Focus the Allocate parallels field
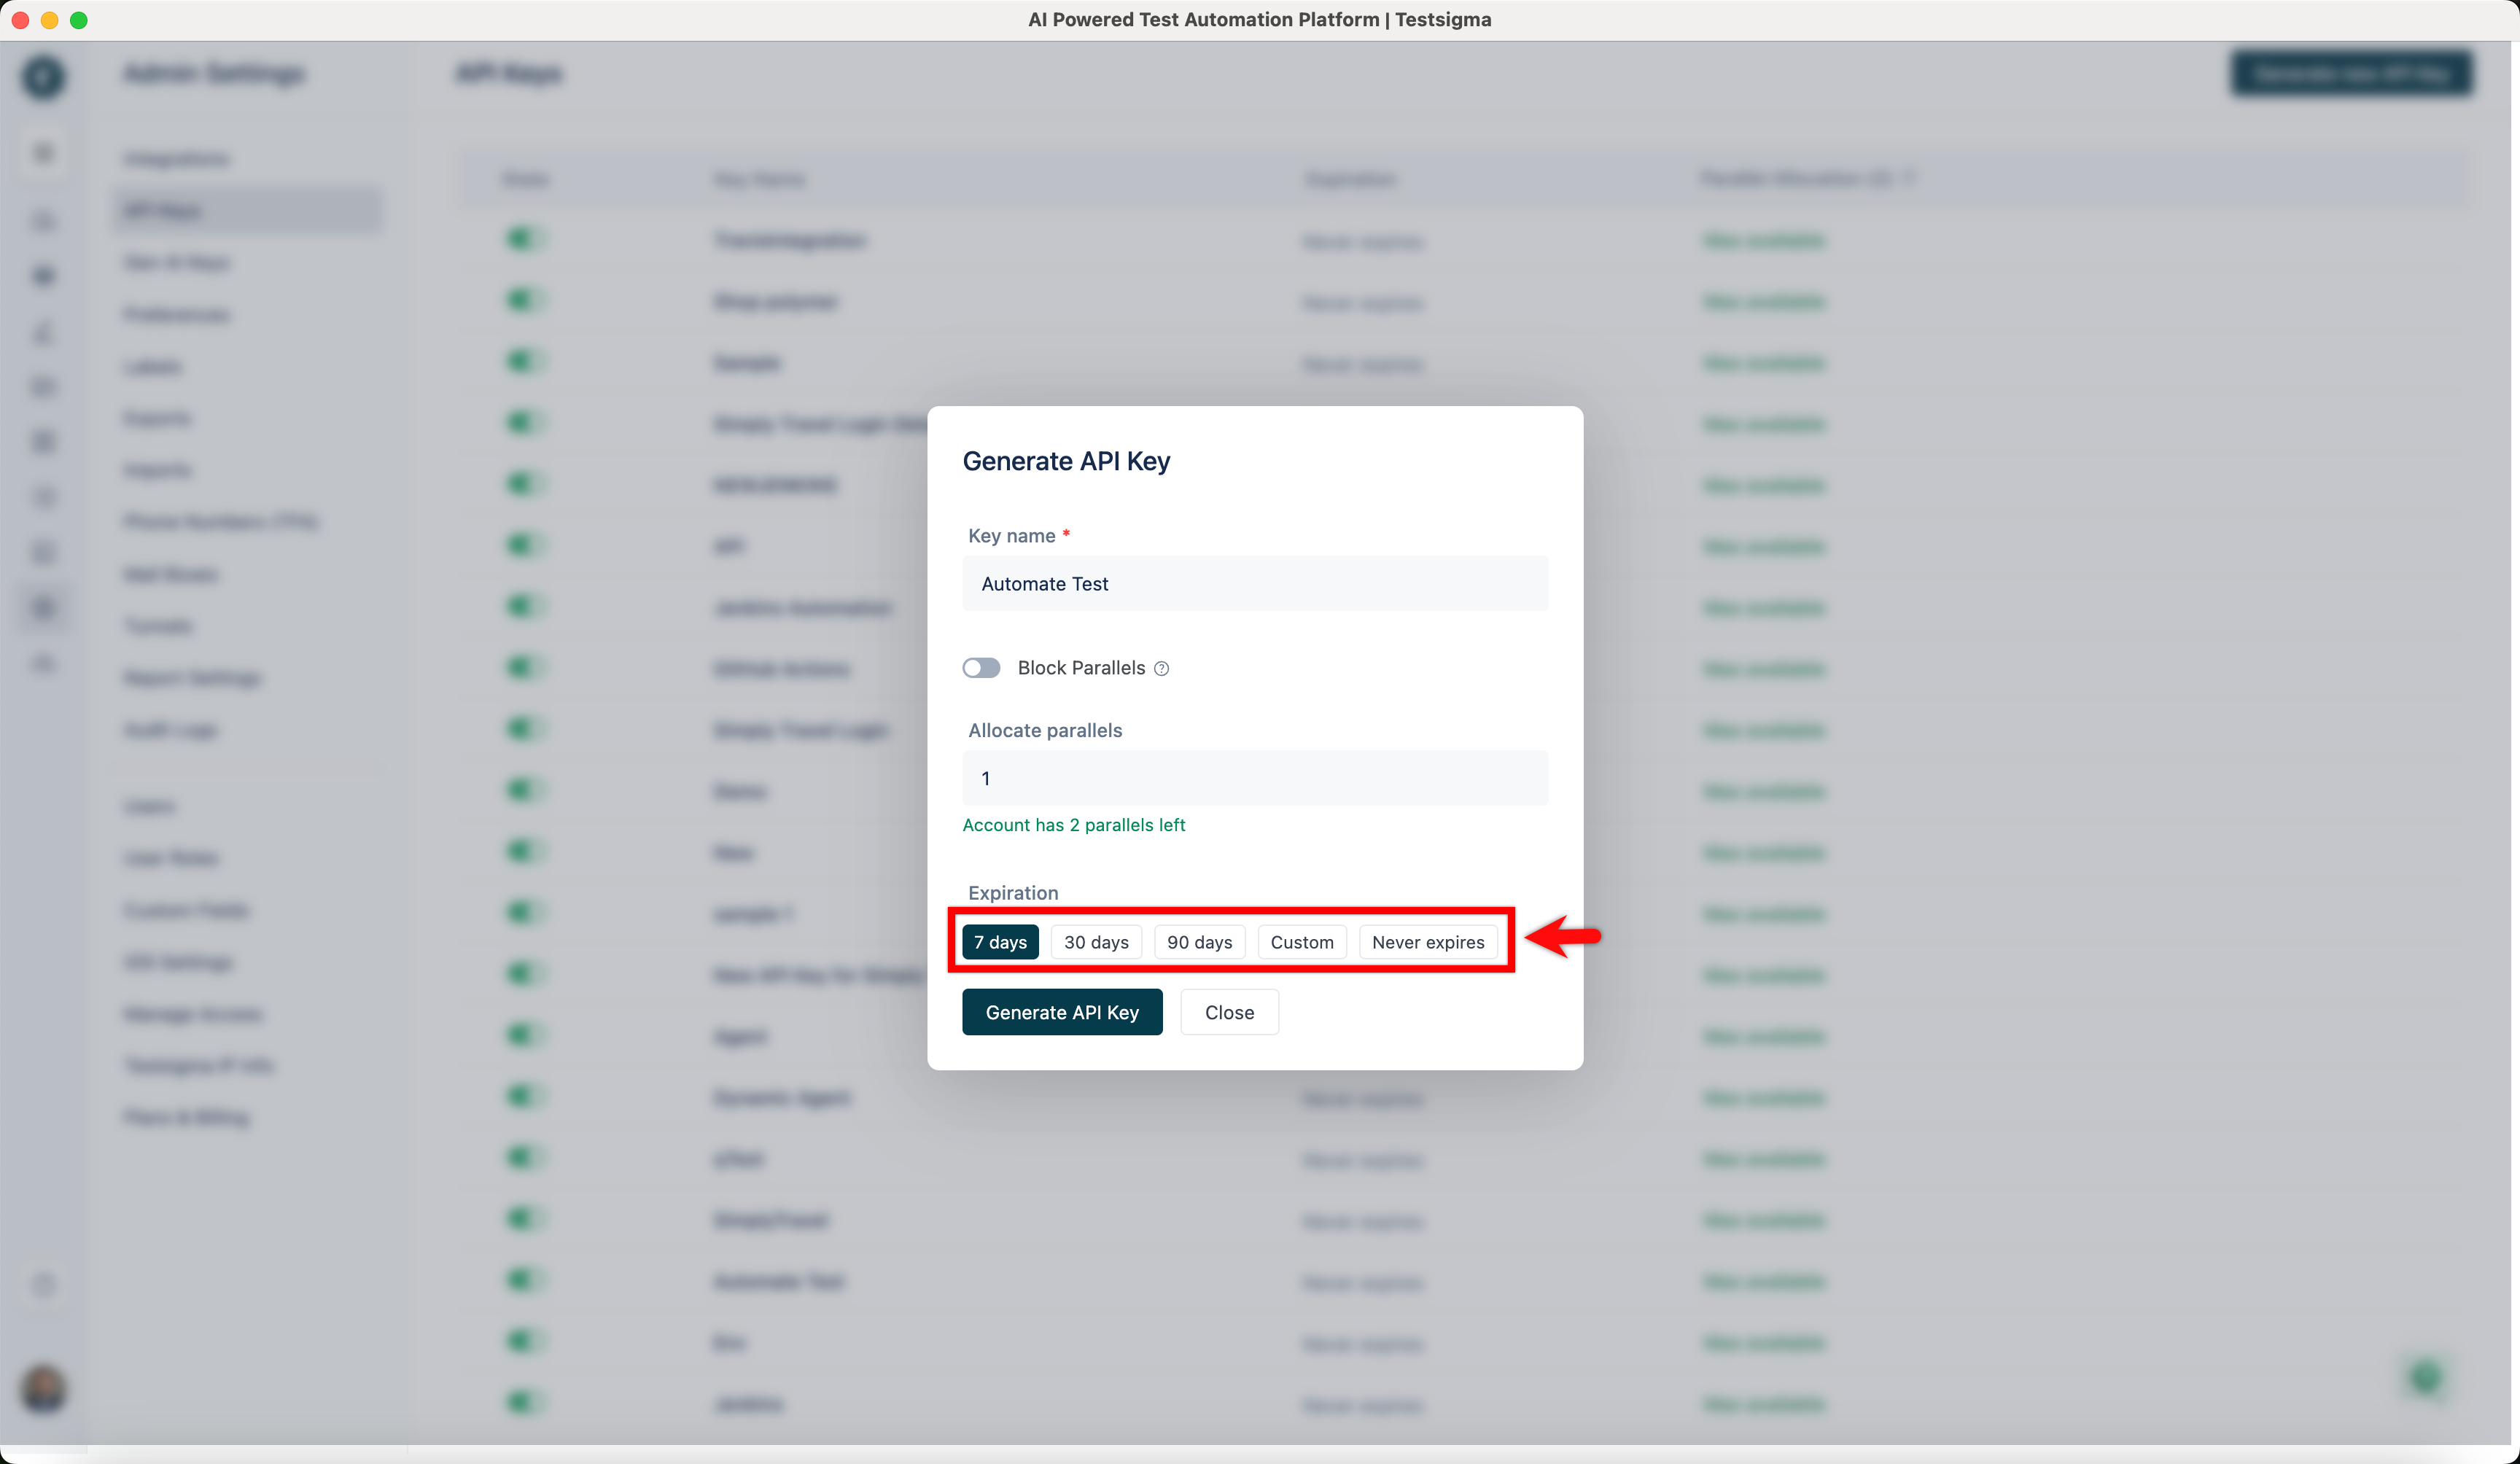The height and width of the screenshot is (1464, 2520). [x=1254, y=778]
